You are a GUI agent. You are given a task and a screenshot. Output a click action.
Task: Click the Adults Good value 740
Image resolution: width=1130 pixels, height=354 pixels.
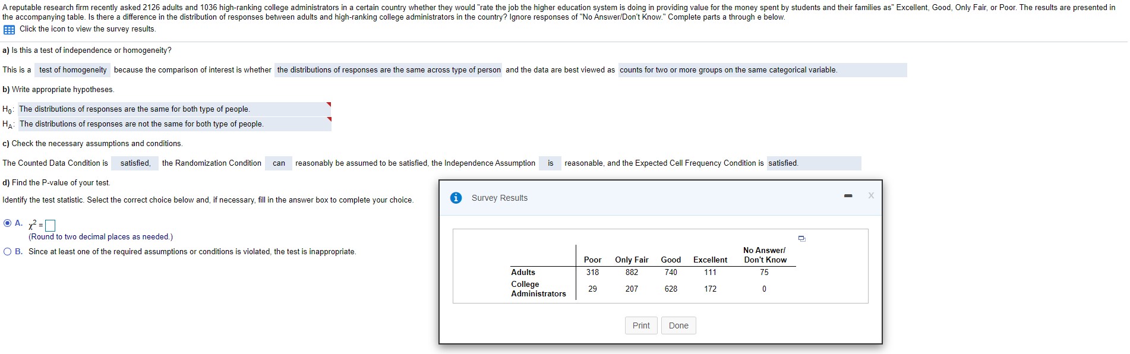(x=671, y=273)
